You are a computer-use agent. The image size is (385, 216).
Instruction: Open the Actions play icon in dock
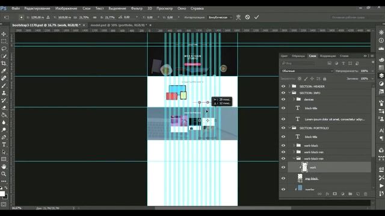[381, 185]
